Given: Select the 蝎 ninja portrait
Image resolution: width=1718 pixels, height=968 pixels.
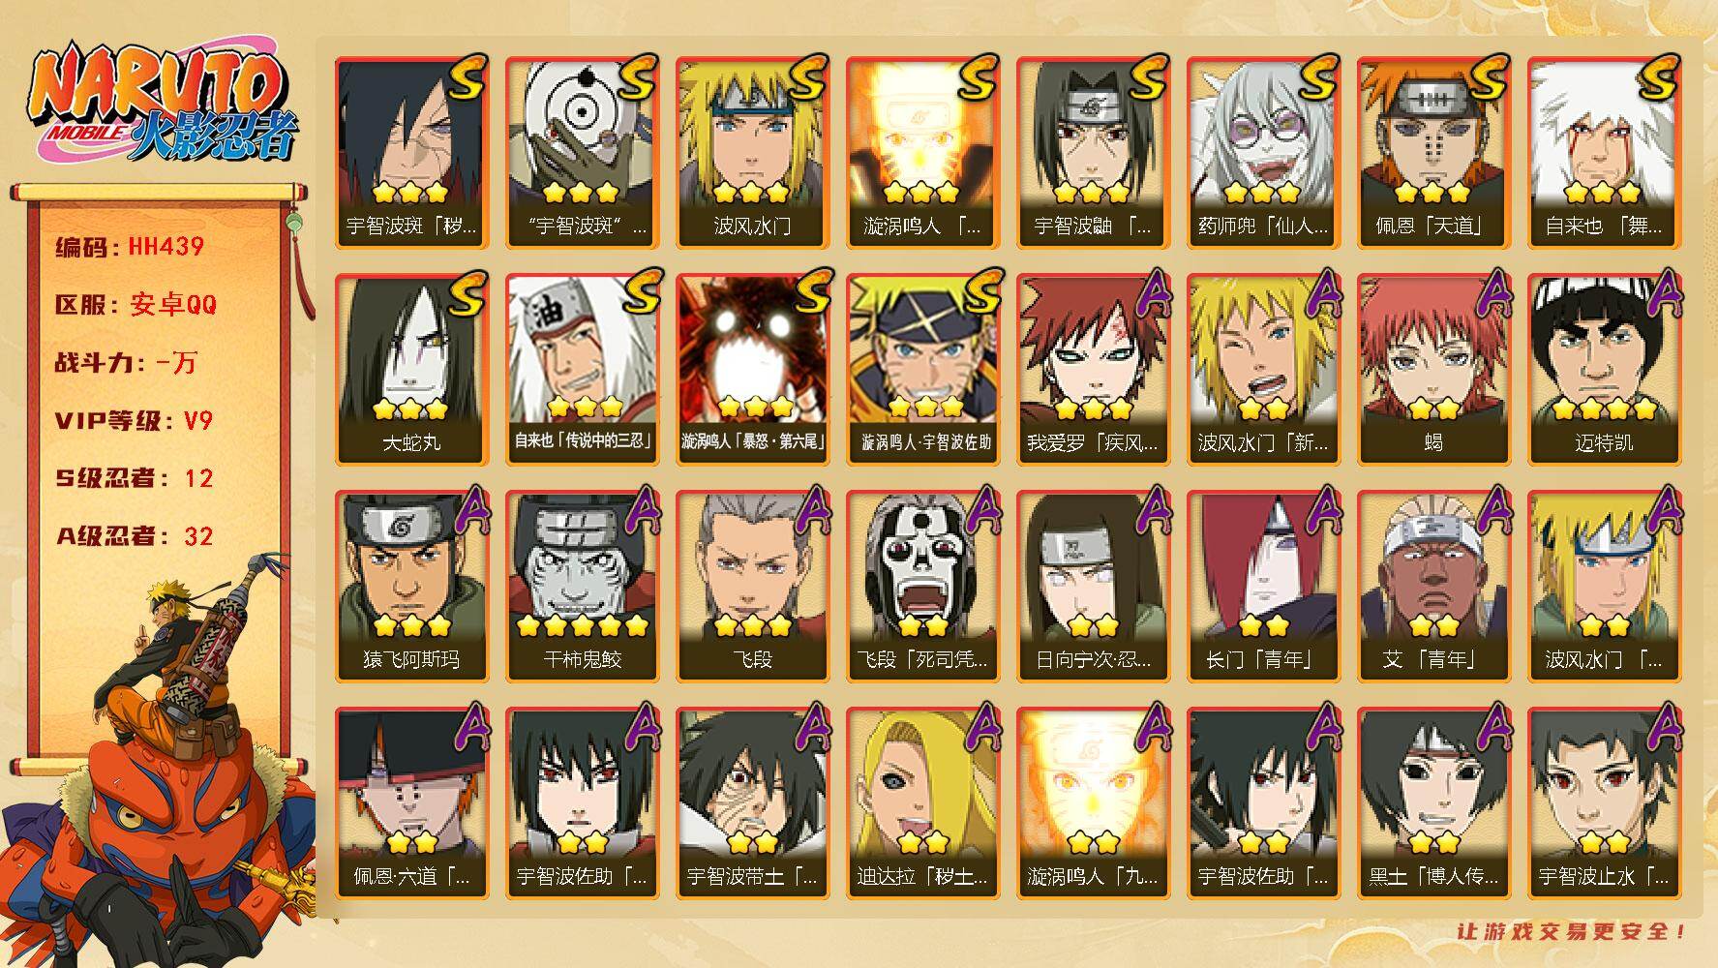Looking at the screenshot, I should (x=1433, y=370).
